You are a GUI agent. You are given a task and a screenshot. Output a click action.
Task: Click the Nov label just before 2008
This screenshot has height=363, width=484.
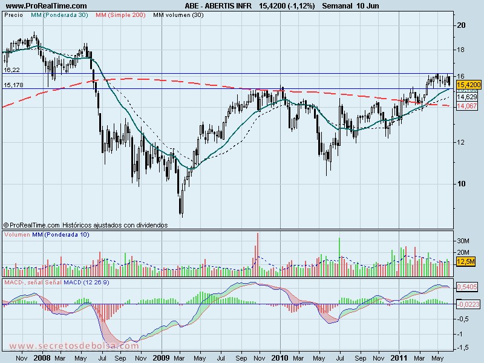pyautogui.click(x=21, y=358)
